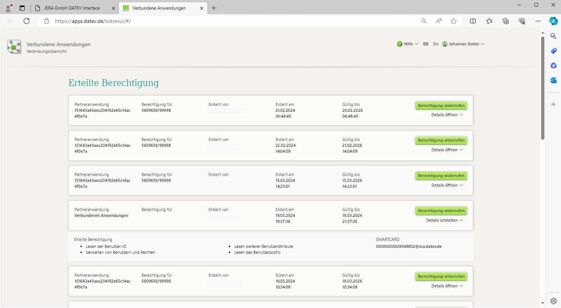Viewport: 561px width, 308px height.
Task: Revoke the permission created on 22.02.2024
Action: click(x=441, y=140)
